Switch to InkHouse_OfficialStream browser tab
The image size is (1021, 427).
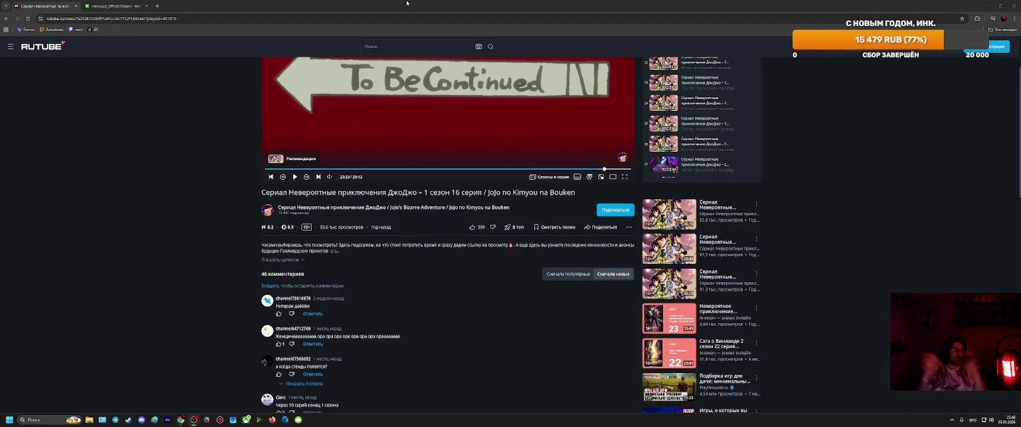(116, 6)
